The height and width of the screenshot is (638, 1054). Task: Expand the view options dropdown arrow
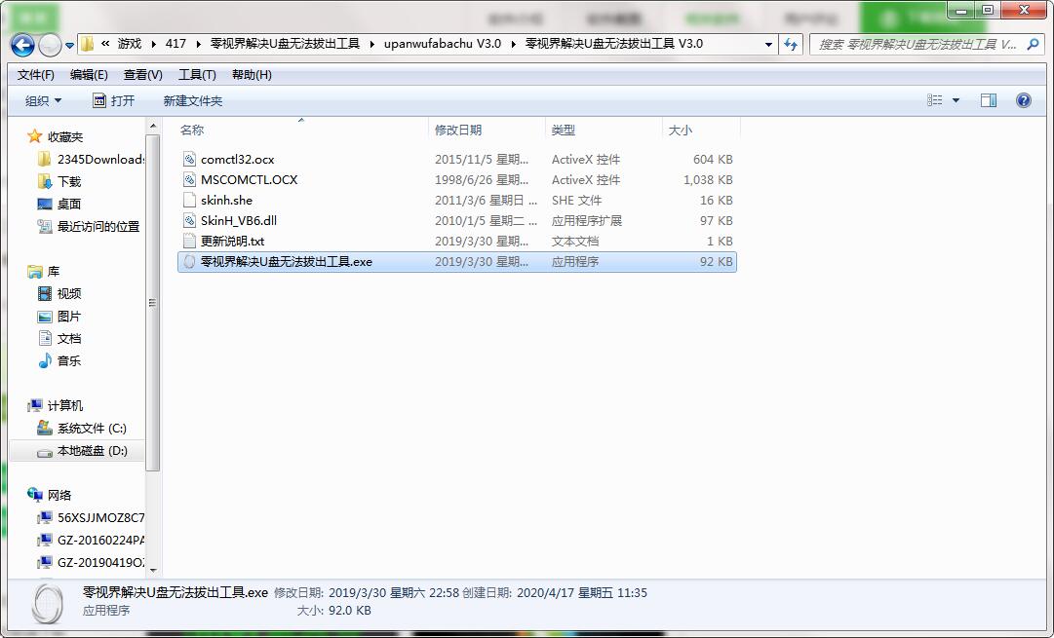click(x=956, y=100)
